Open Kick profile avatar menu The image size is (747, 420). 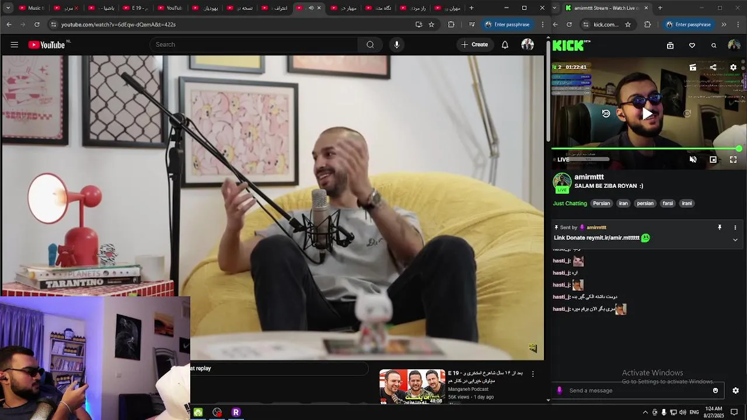(x=734, y=45)
